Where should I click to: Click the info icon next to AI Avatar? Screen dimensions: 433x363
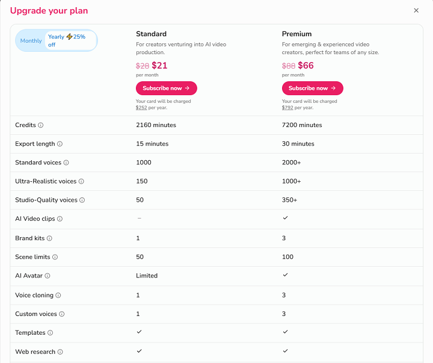point(48,276)
